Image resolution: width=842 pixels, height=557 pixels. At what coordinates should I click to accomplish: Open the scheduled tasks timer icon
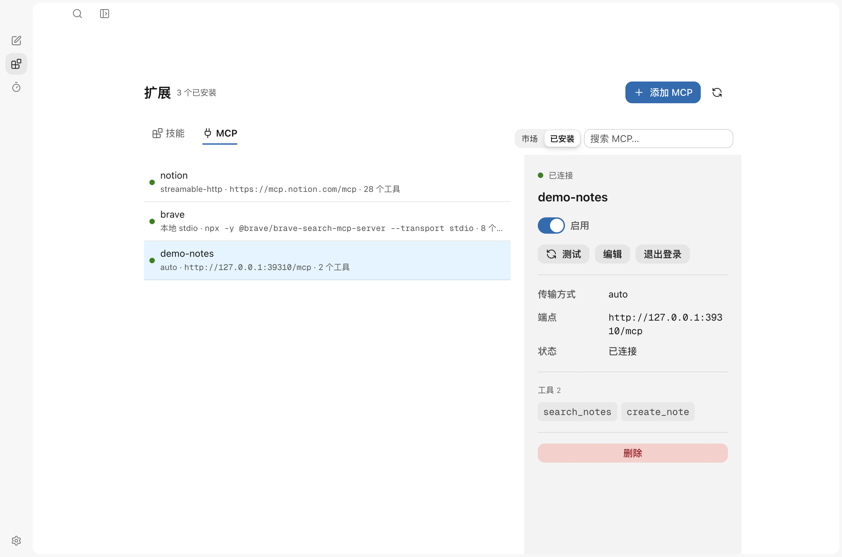(x=16, y=87)
